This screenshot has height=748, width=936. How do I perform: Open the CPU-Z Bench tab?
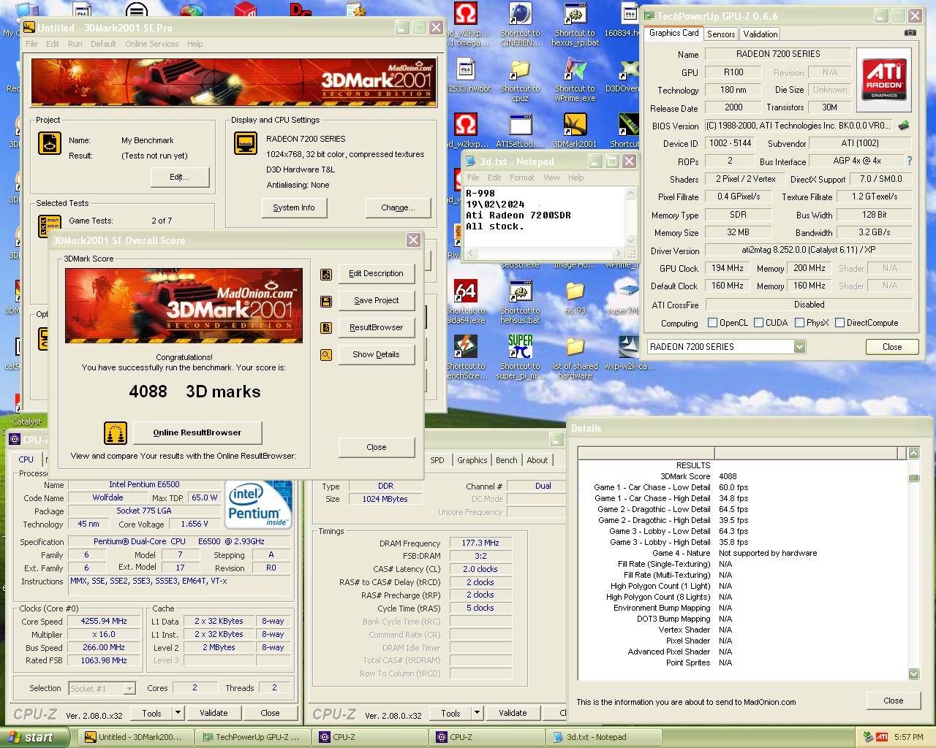(x=507, y=460)
